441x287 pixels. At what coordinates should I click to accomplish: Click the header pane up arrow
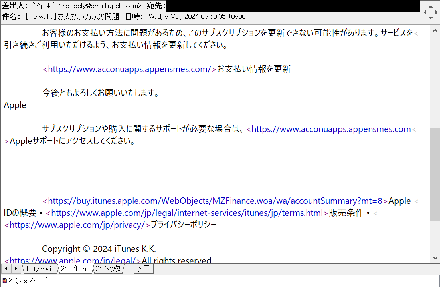(x=431, y=6)
